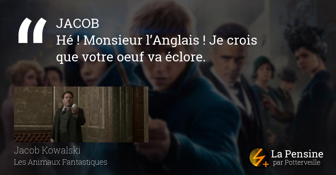Click the "par Potterveille" subtitle
The width and height of the screenshot is (336, 175).
(297, 163)
